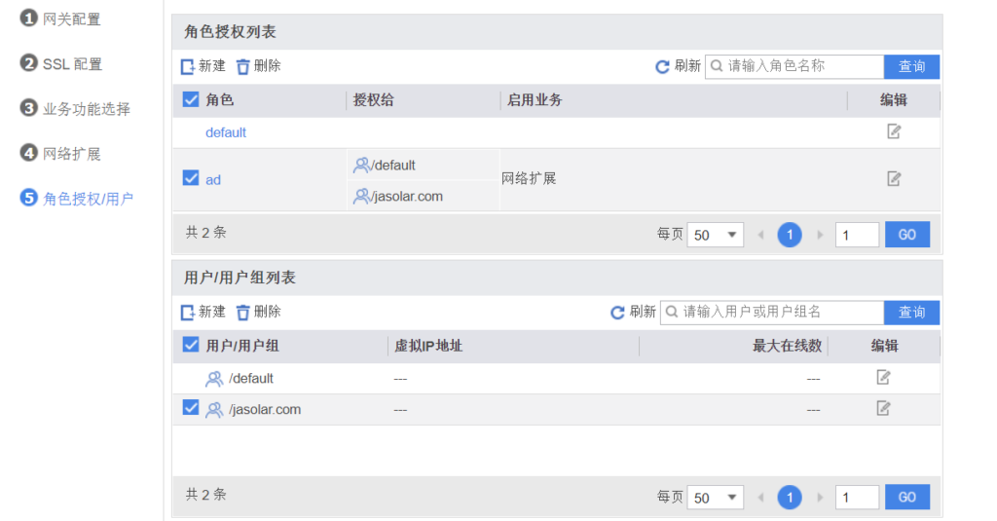Image resolution: width=997 pixels, height=521 pixels.
Task: Uncheck the /jasolar.com user group checkbox
Action: tap(191, 409)
